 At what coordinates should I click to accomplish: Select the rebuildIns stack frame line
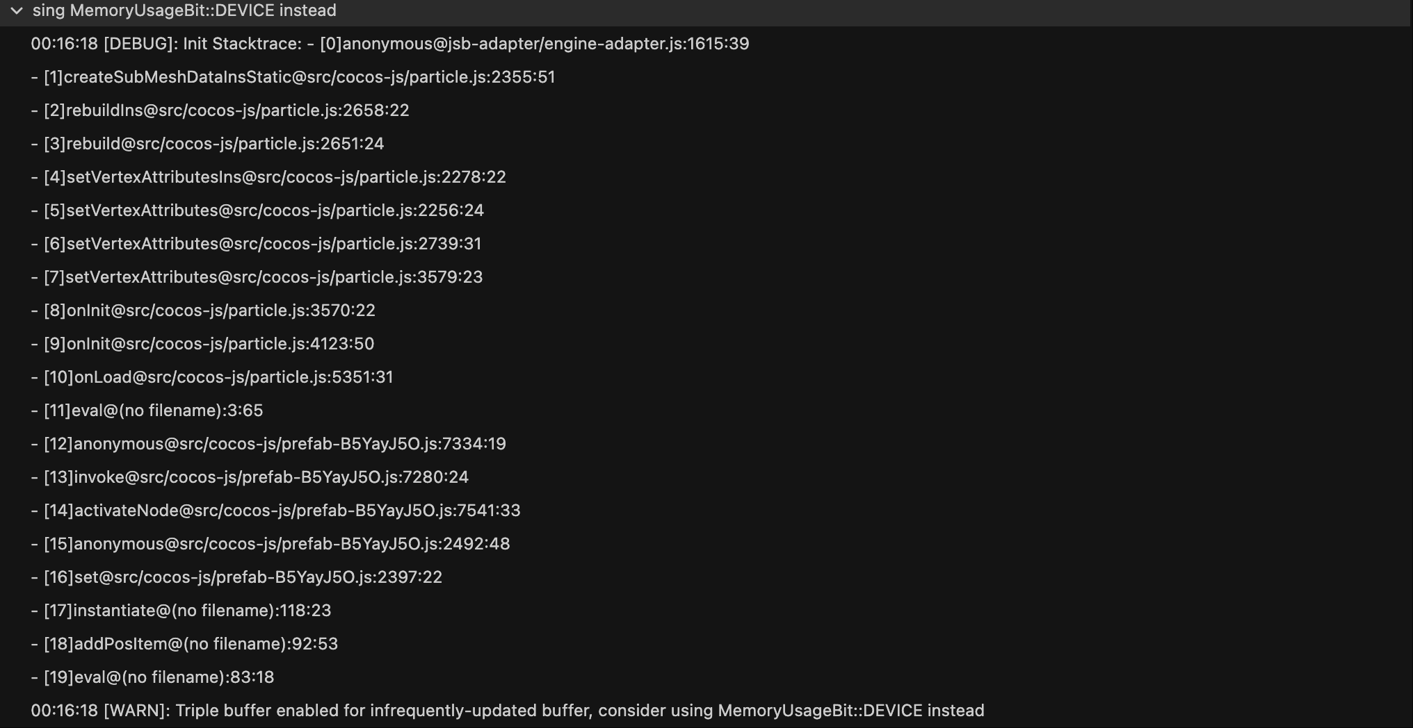click(x=220, y=110)
